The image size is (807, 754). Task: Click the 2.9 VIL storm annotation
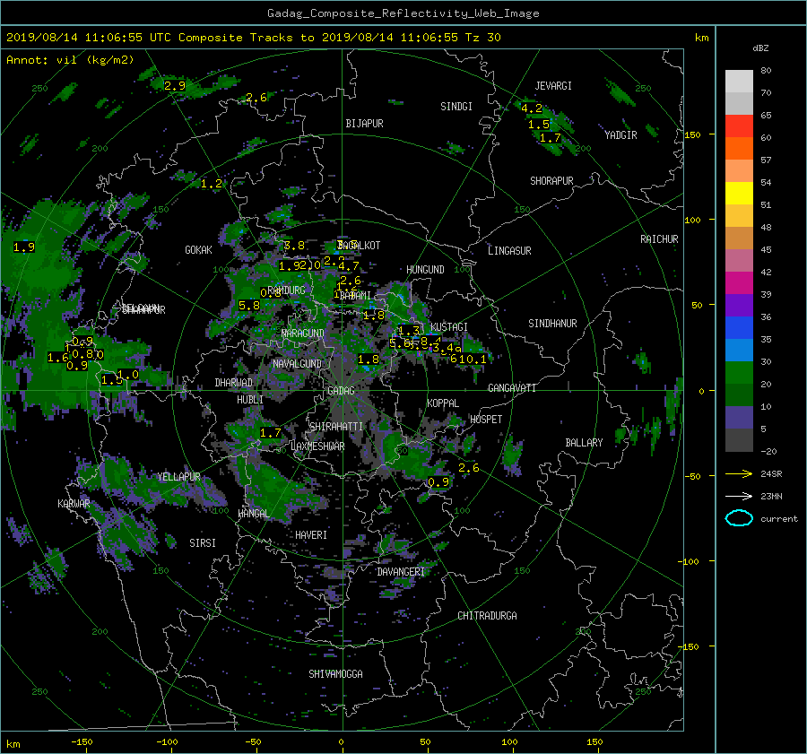click(175, 85)
